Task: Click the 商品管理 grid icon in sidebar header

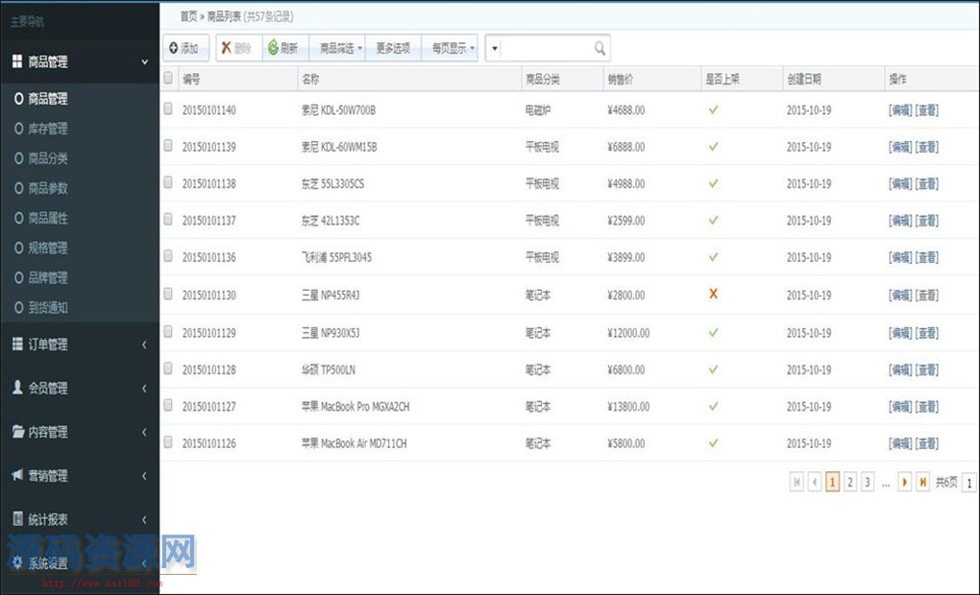Action: [x=17, y=61]
